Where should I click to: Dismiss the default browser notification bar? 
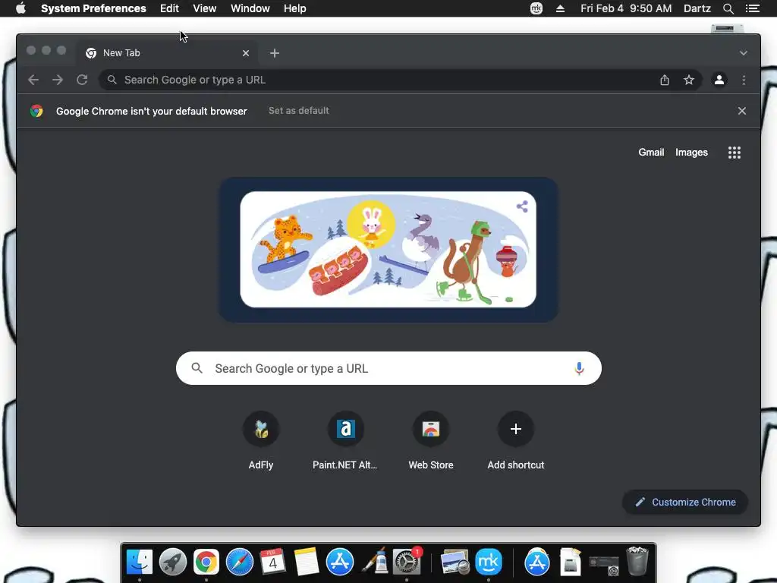(742, 111)
